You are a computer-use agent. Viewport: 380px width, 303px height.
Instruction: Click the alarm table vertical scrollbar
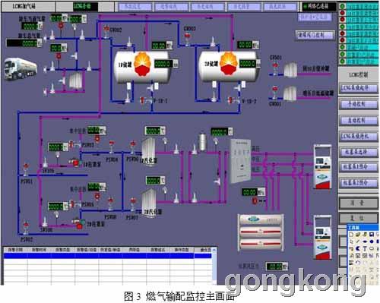(214, 265)
